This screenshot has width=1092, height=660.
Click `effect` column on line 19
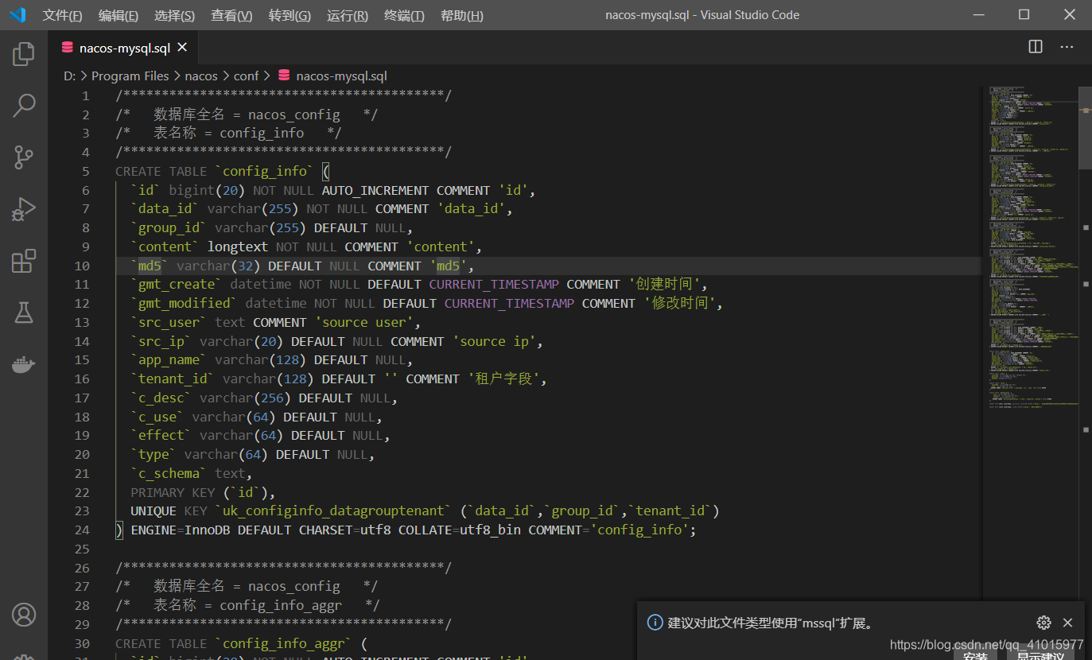(161, 435)
